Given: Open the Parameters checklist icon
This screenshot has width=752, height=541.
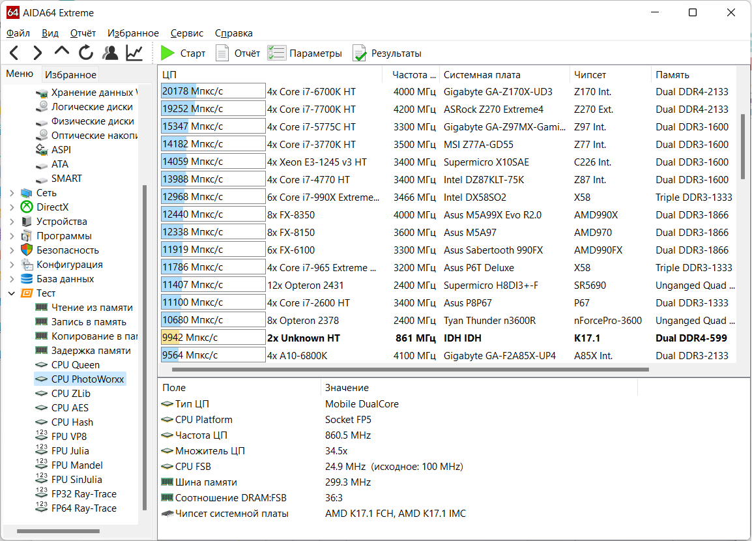Looking at the screenshot, I should pyautogui.click(x=276, y=53).
